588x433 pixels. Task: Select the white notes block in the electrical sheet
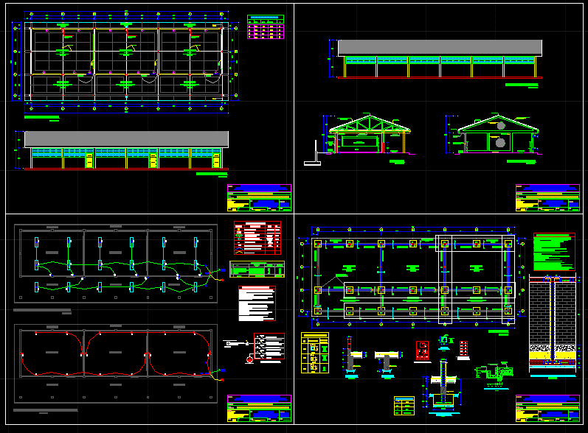[x=257, y=303]
